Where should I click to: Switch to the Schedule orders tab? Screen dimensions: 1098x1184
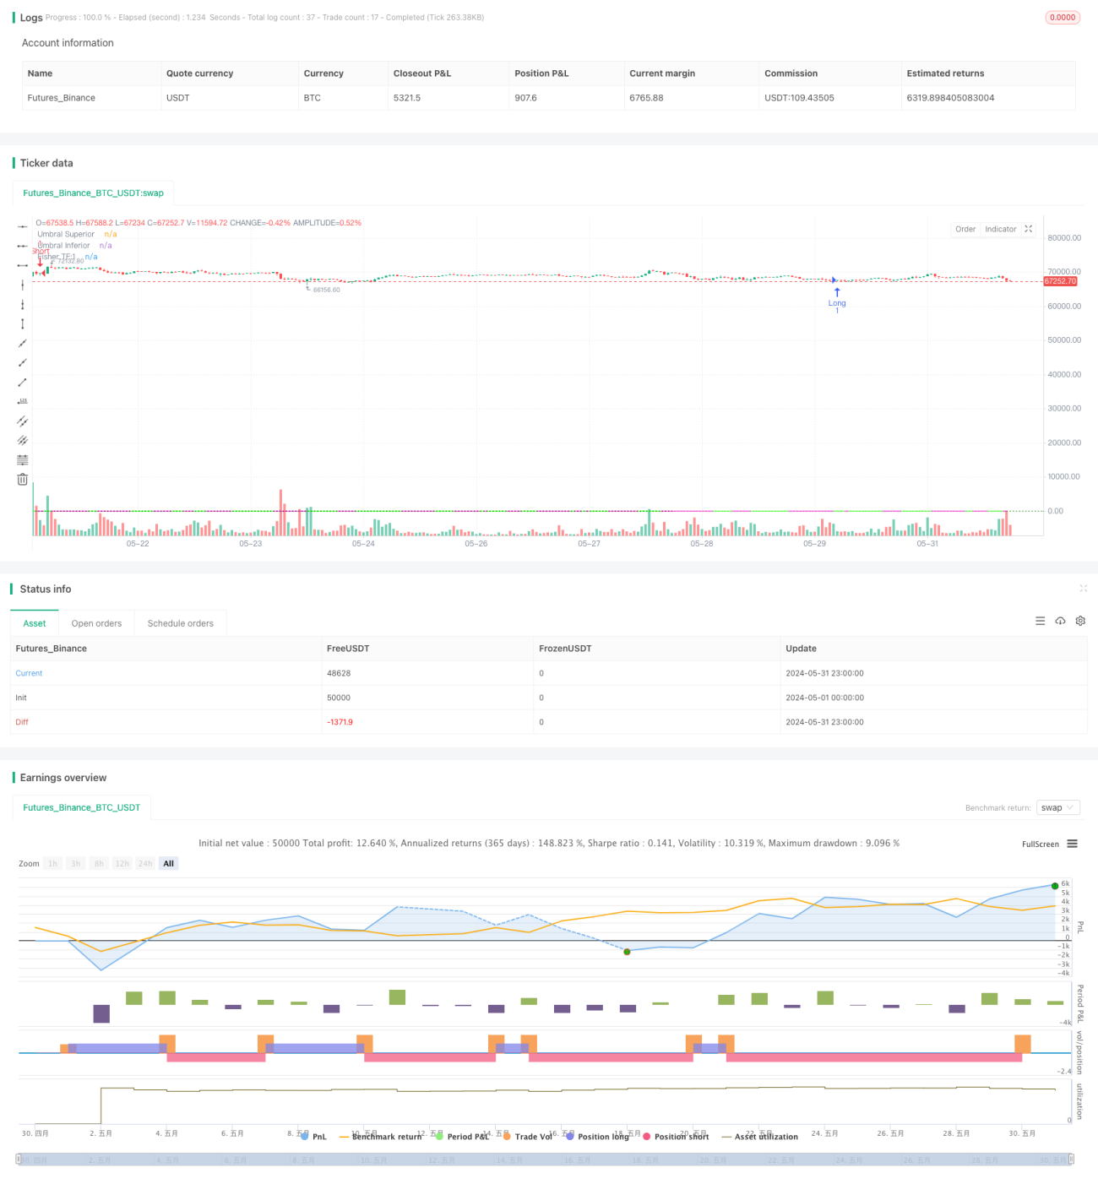pyautogui.click(x=181, y=623)
